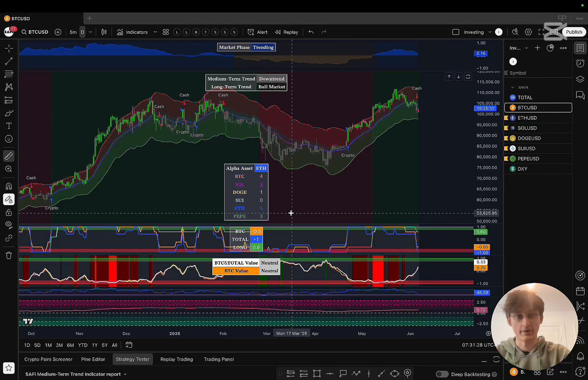This screenshot has width=588, height=380.
Task: Click the Publish button
Action: (x=574, y=32)
